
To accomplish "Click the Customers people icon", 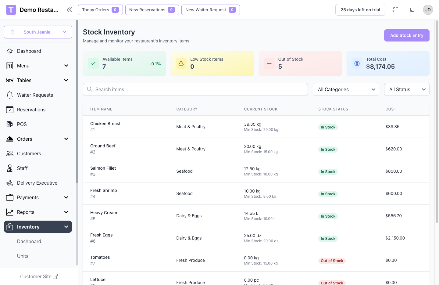I will tap(10, 153).
